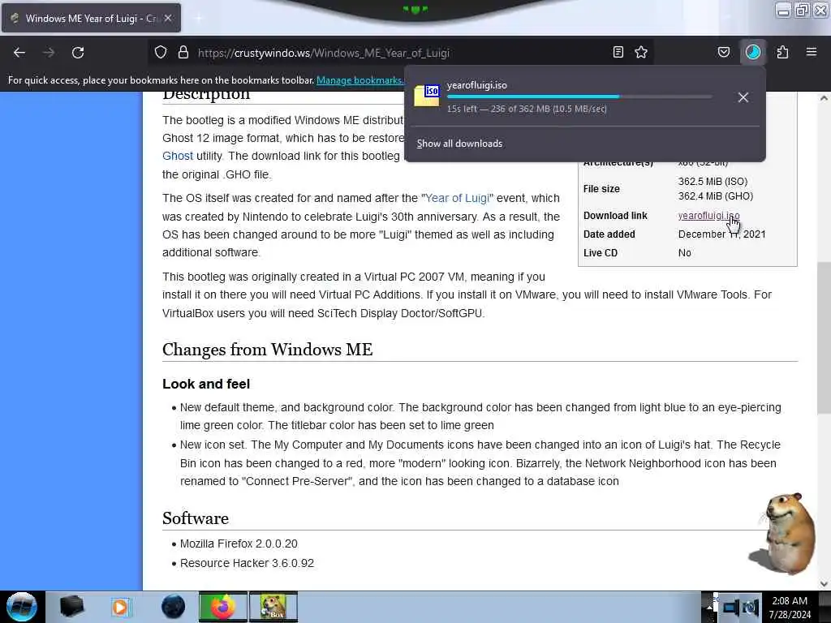Select the Windows ME Year of Luigi tab
Viewport: 831px width, 623px height.
click(x=91, y=18)
